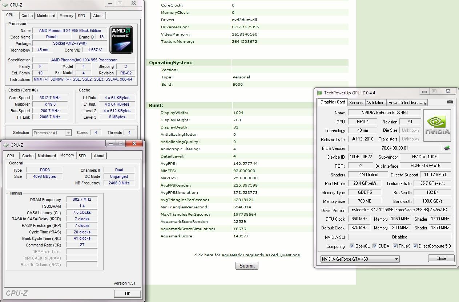
Task: Switch to Memory tab in top CPU-Z window
Action: point(66,16)
